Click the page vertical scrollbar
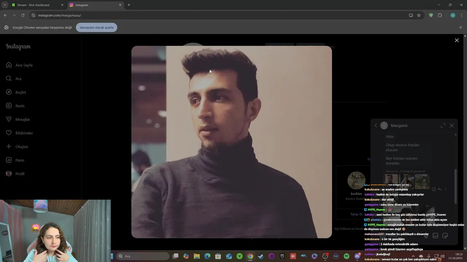Viewport: 467px width, 262px height. pos(465,142)
